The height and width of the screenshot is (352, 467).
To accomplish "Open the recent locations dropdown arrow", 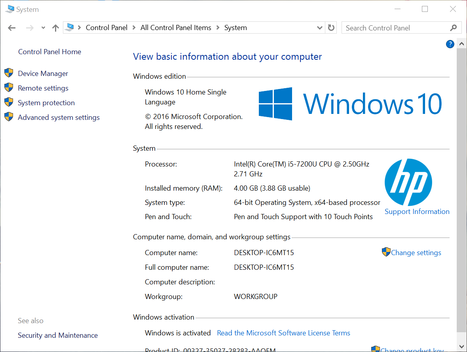I will coord(43,28).
